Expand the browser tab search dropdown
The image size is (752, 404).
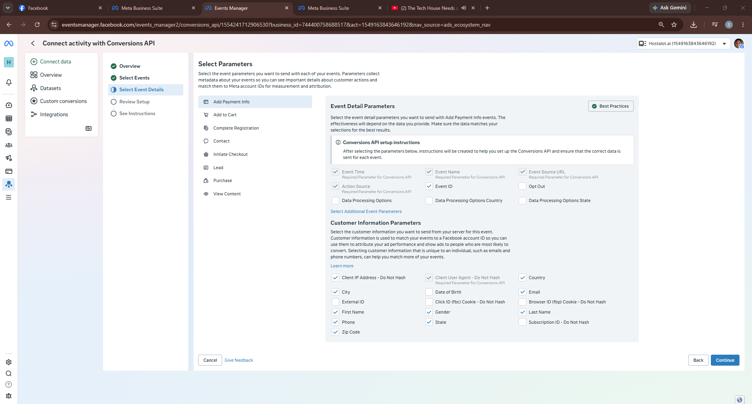[x=8, y=8]
